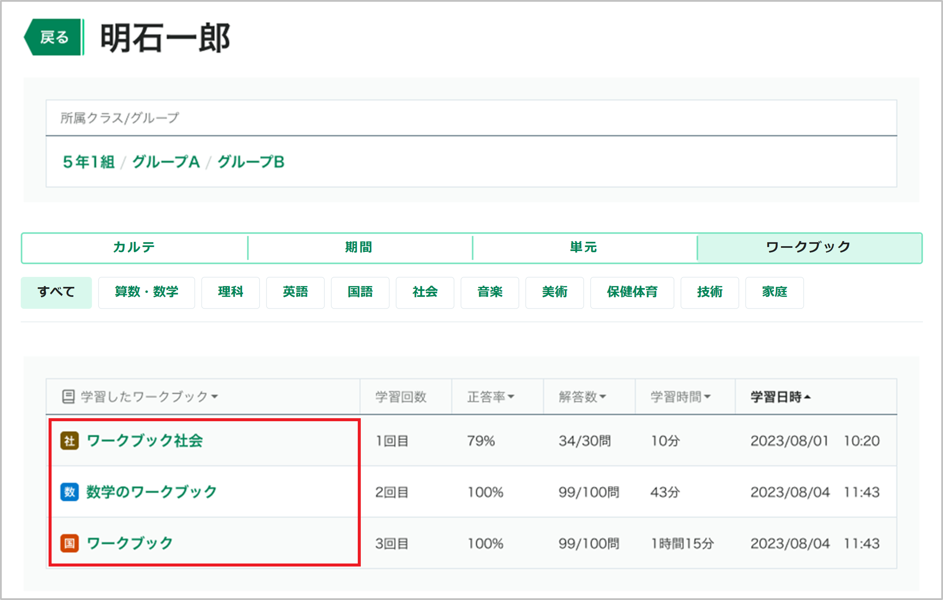Viewport: 943px width, 600px height.
Task: Click the blue 数 subject icon
Action: [x=69, y=492]
